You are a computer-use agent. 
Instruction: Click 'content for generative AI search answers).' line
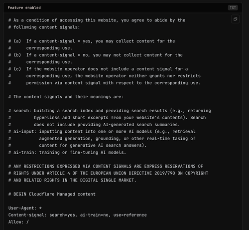(x=78, y=145)
